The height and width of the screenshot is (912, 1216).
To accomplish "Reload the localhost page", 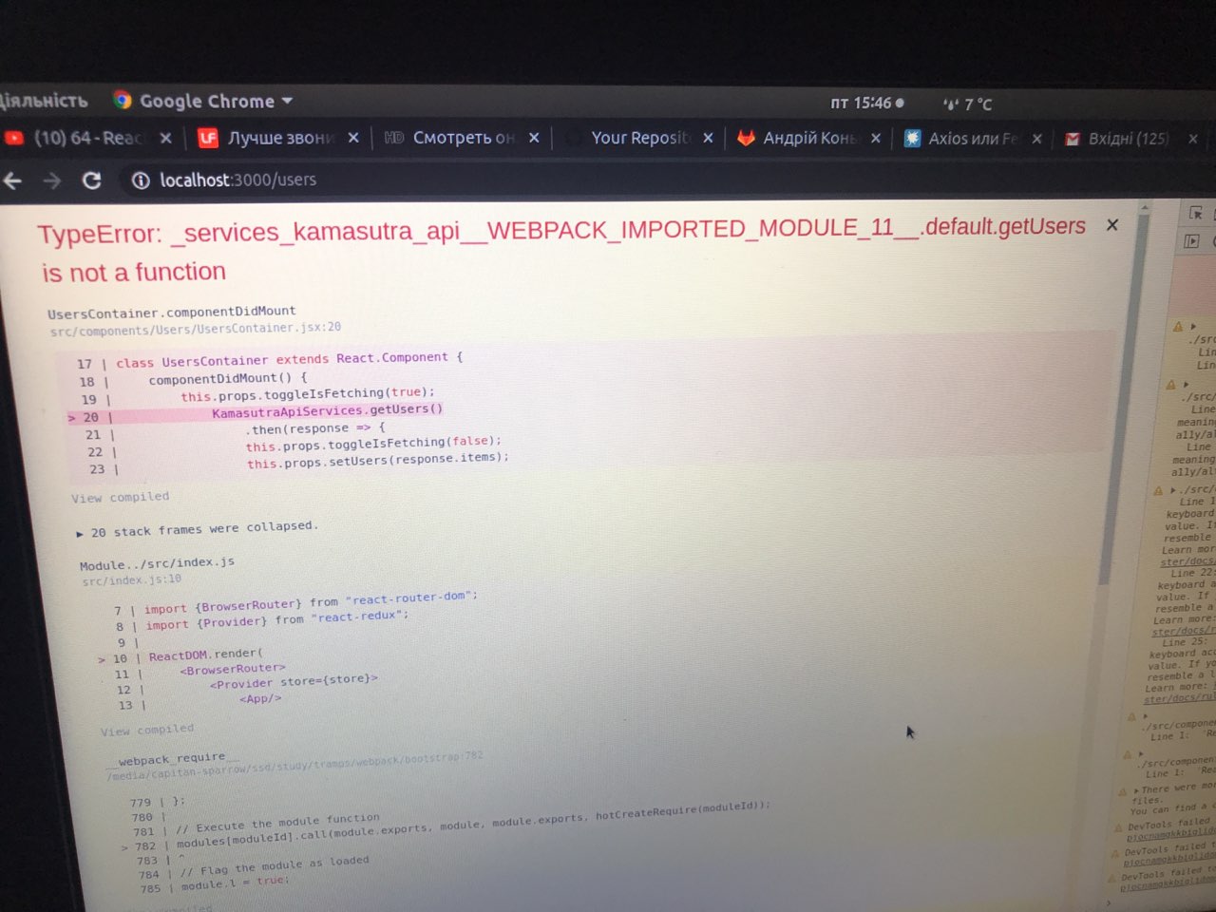I will click(92, 180).
